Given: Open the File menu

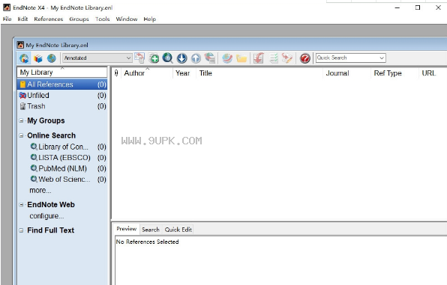Looking at the screenshot, I should pos(7,19).
